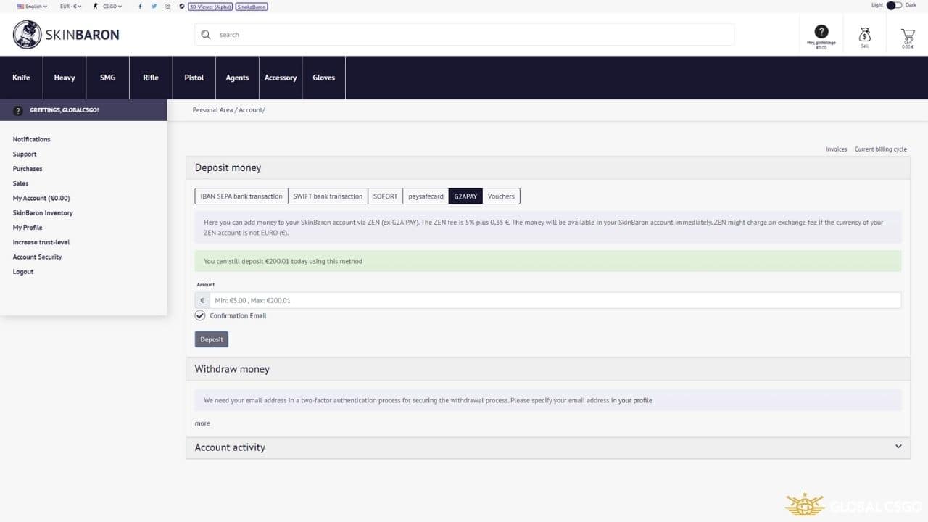
Task: Open the Agents category menu
Action: click(x=237, y=78)
